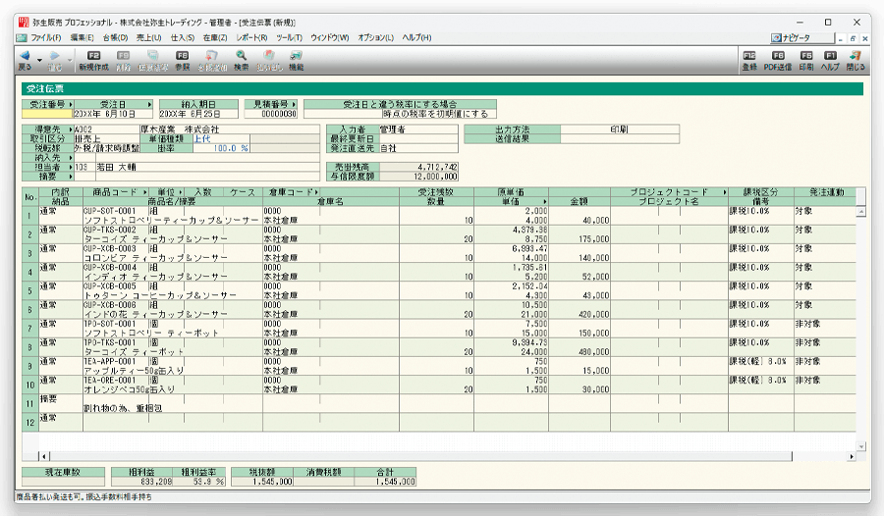Image resolution: width=884 pixels, height=516 pixels.
Task: Open the 売上(U) menu
Action: 149,37
